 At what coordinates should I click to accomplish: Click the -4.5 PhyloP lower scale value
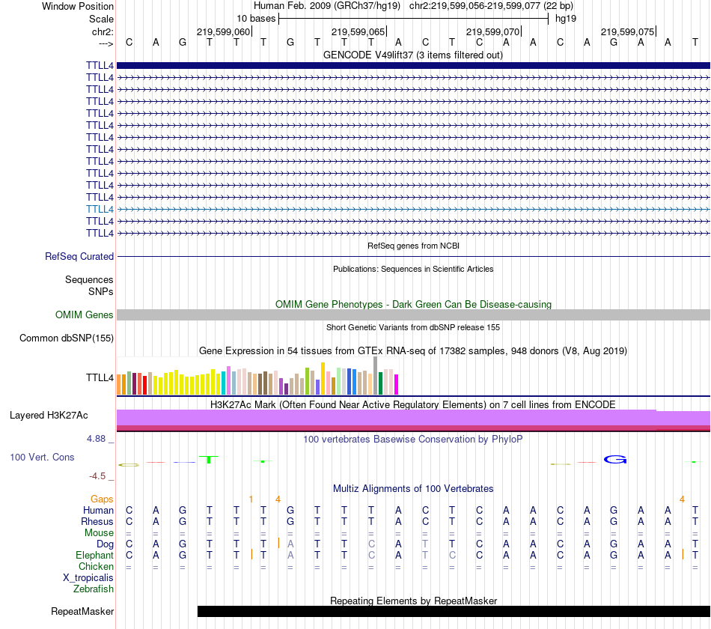(97, 476)
